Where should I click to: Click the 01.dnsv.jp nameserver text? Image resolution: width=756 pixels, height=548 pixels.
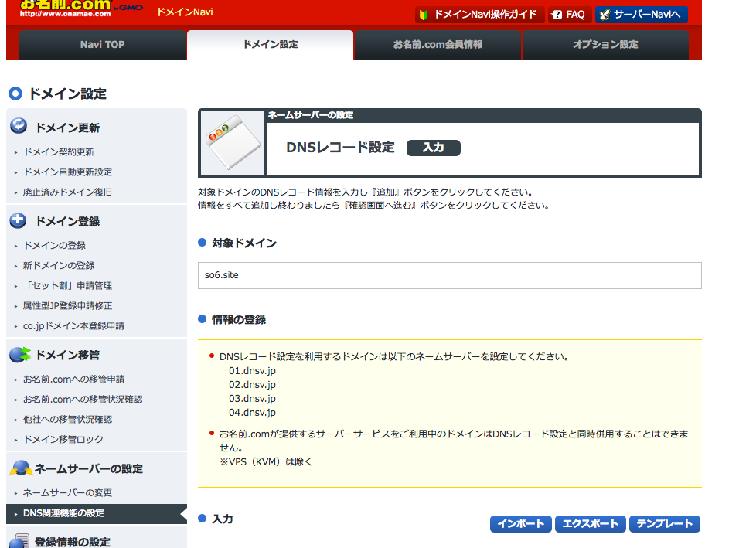click(252, 371)
